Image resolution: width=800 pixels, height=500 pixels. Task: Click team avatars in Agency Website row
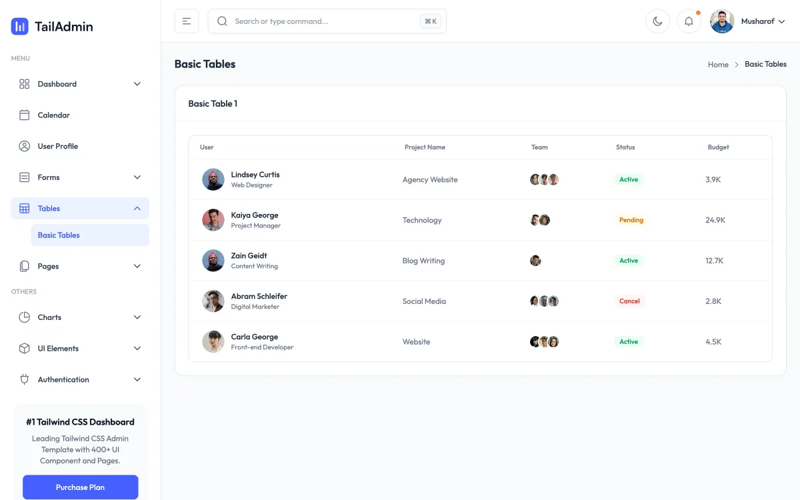pos(544,179)
